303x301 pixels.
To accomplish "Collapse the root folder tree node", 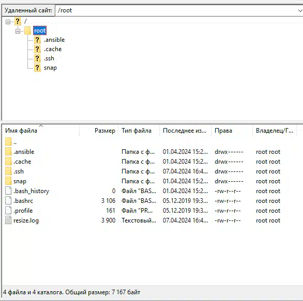I will click(x=18, y=31).
